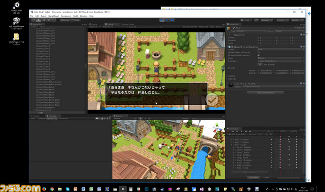Click the Animation record button
Image resolution: width=325 pixels, height=192 pixels.
229,131
